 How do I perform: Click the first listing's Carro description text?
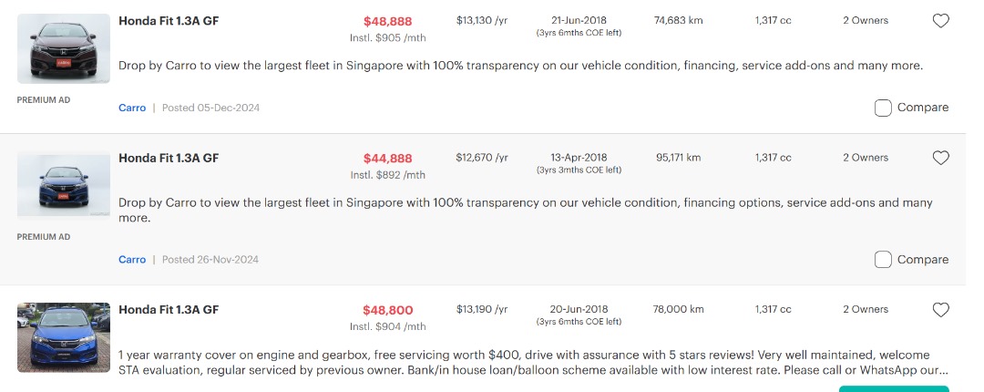(520, 66)
